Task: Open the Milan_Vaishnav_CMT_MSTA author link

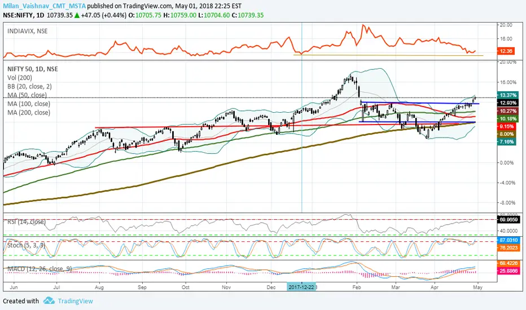Action: [44, 6]
